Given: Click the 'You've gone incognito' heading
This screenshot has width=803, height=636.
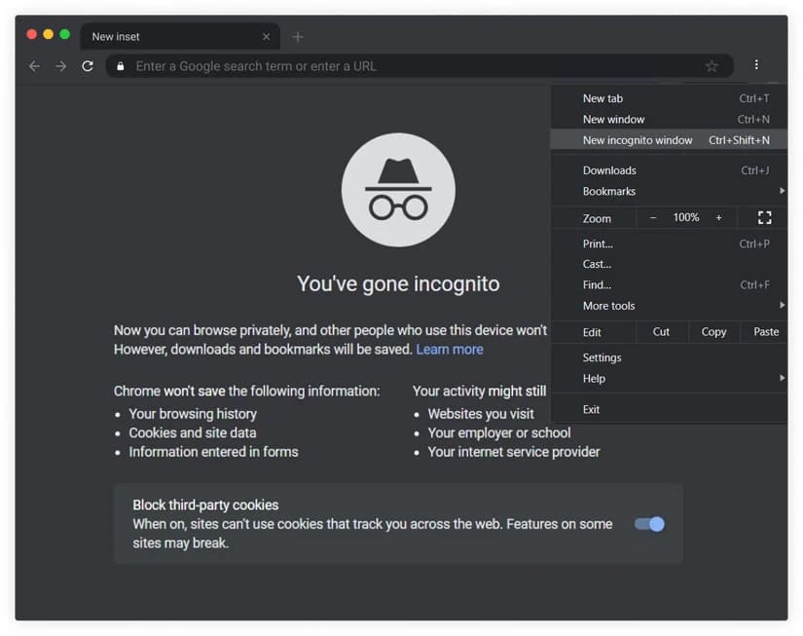Looking at the screenshot, I should point(398,284).
